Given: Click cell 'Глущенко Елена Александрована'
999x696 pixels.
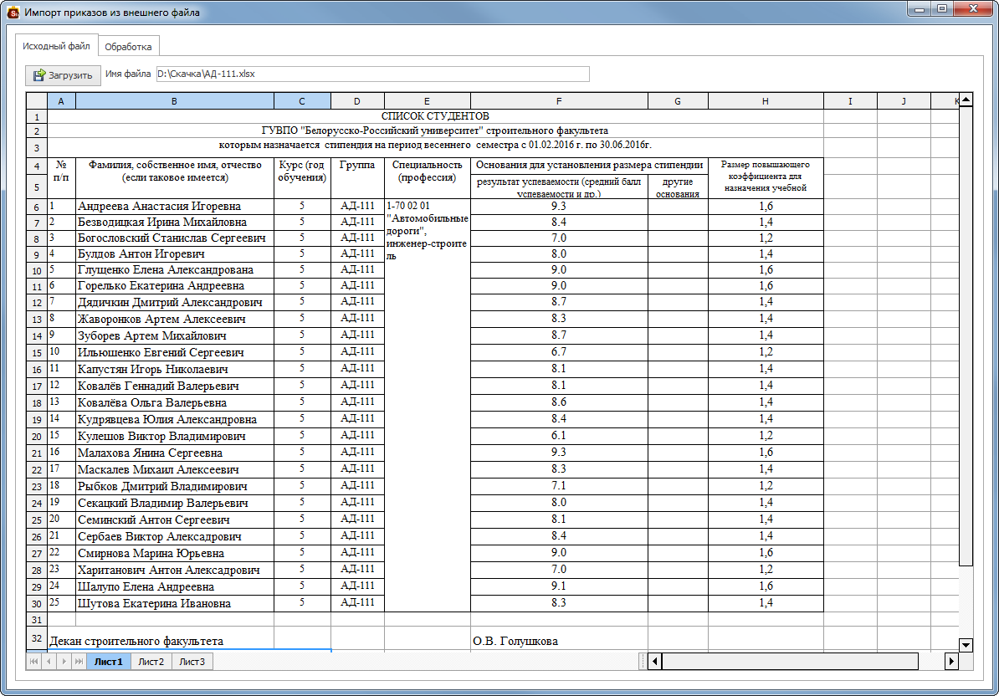Looking at the screenshot, I should coord(175,270).
